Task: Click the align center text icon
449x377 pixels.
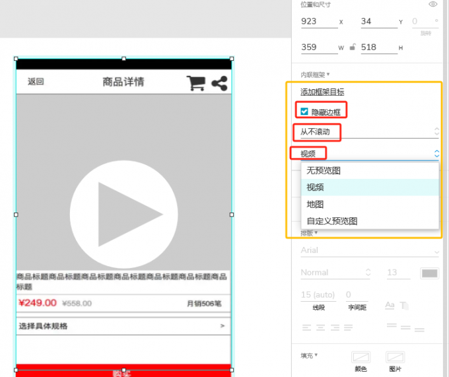Action: click(320, 327)
